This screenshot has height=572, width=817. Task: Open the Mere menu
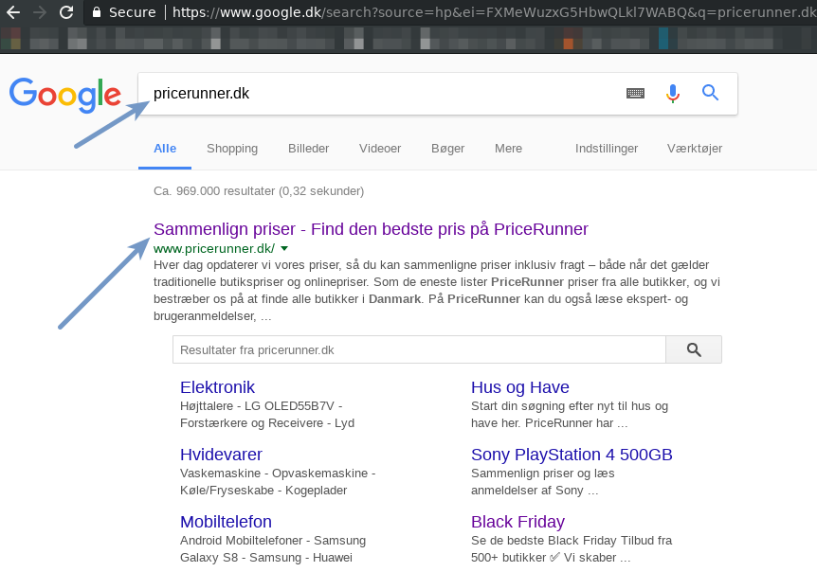[509, 149]
